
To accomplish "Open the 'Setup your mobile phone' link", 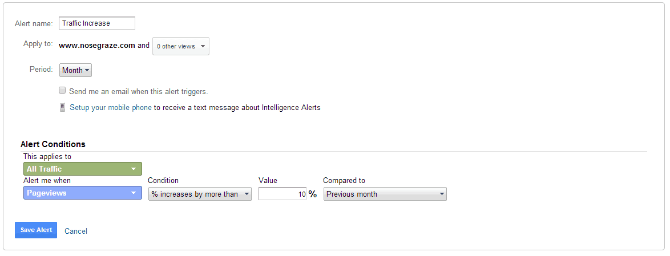I will (x=111, y=107).
